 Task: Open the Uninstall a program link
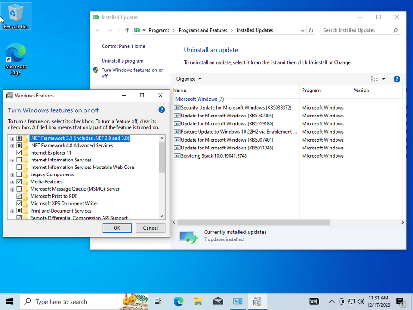tap(123, 61)
